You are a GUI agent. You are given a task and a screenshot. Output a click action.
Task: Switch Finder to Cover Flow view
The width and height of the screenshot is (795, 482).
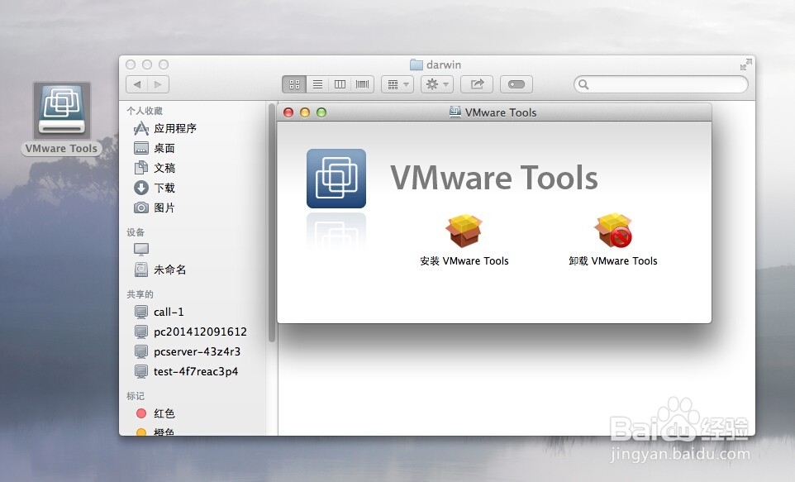point(363,84)
